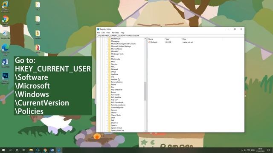
Task: Click the Registry Editor title bar icon
Action: [x=99, y=29]
